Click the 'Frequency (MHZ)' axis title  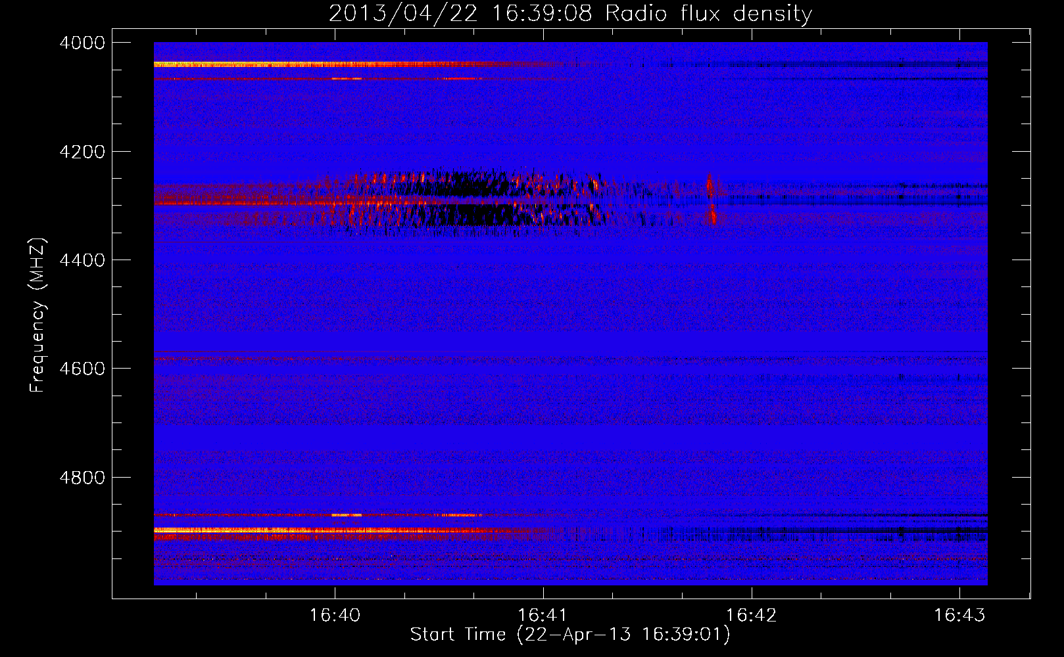(x=37, y=315)
